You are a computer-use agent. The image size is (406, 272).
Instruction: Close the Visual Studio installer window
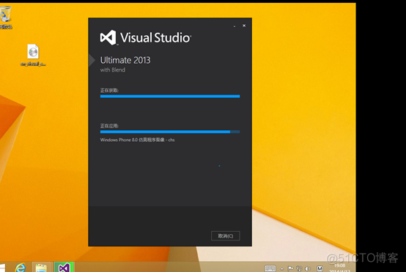coord(244,26)
